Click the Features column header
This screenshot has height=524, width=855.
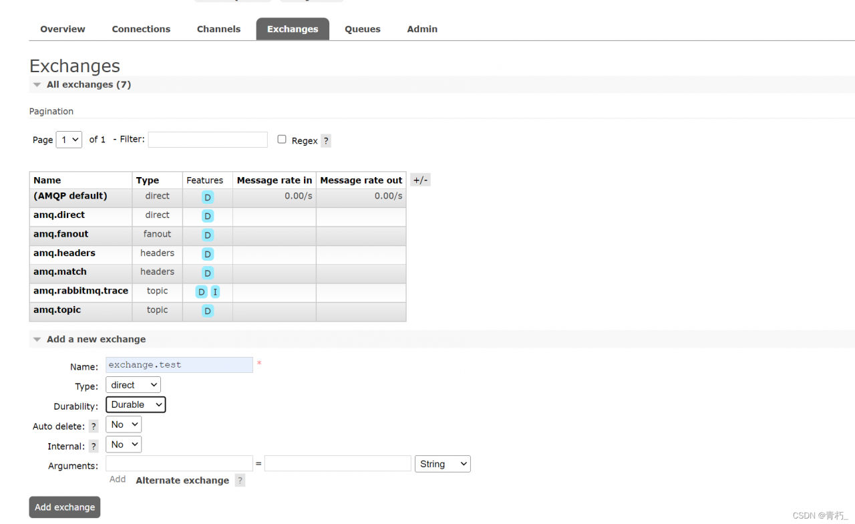point(205,180)
